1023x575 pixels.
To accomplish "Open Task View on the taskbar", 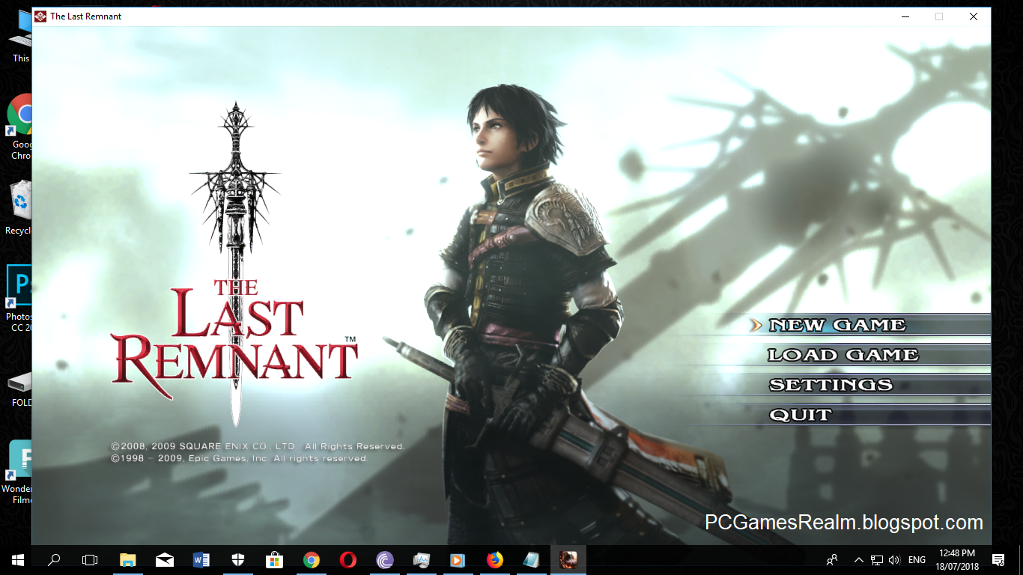I will 90,559.
